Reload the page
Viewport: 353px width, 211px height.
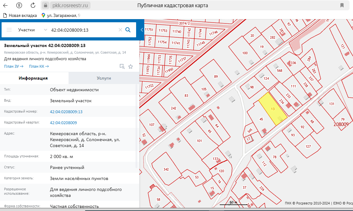pos(33,5)
